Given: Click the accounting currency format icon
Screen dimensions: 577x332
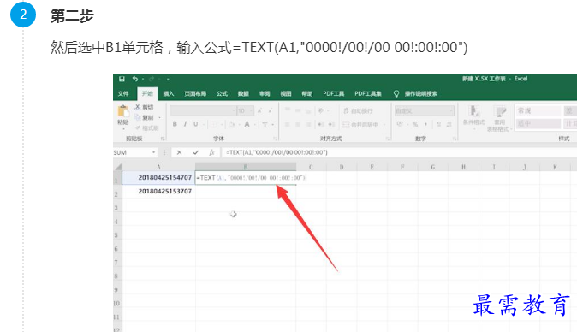Looking at the screenshot, I should 400,124.
